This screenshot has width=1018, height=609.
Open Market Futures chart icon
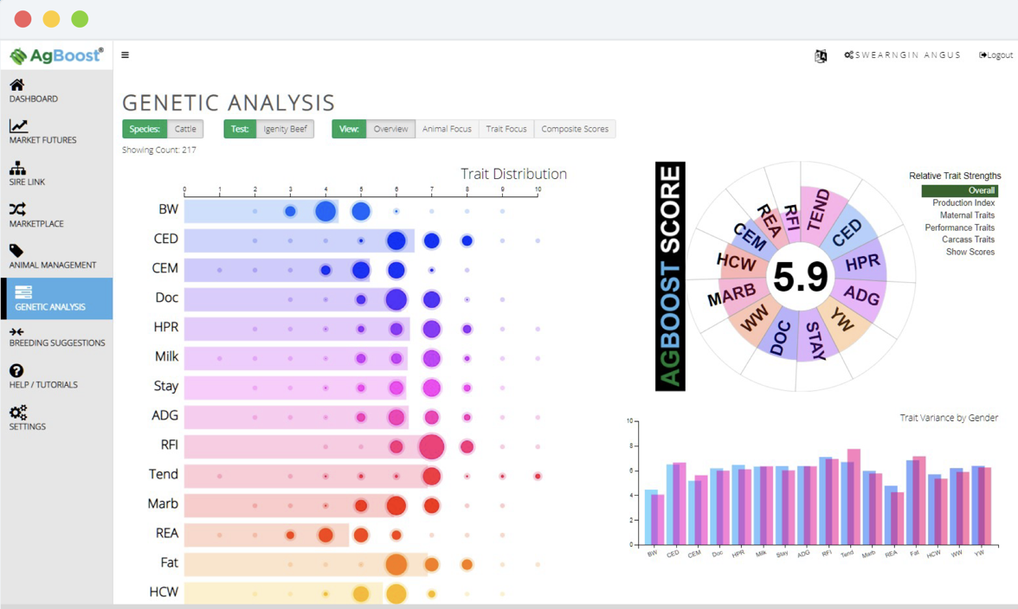[18, 125]
